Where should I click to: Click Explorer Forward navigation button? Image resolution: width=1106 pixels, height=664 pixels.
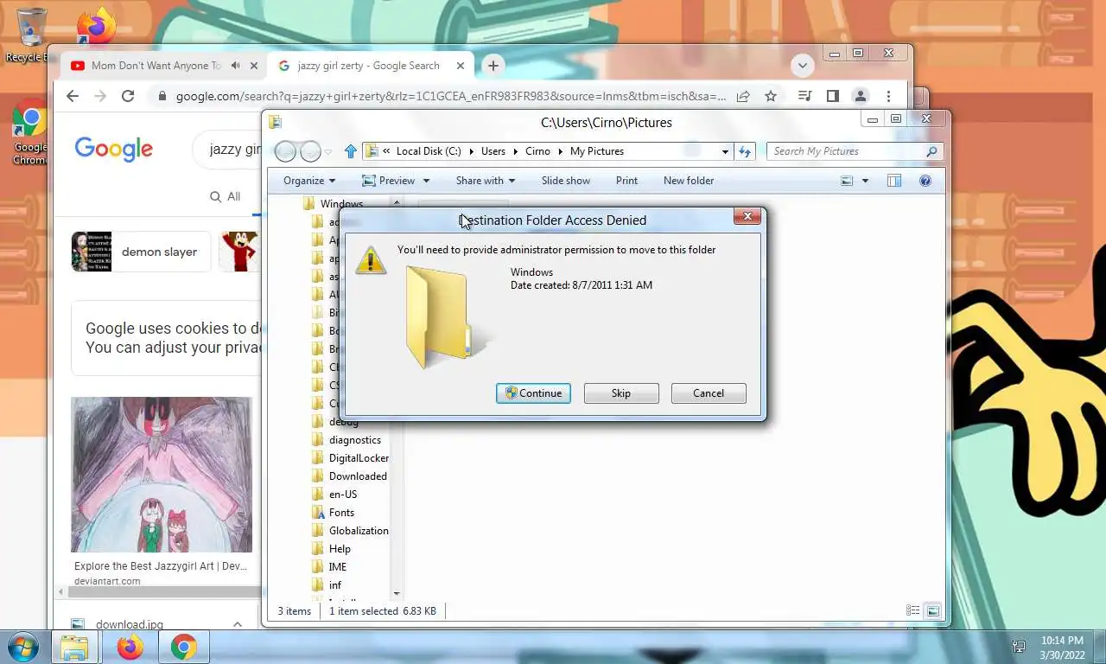310,152
